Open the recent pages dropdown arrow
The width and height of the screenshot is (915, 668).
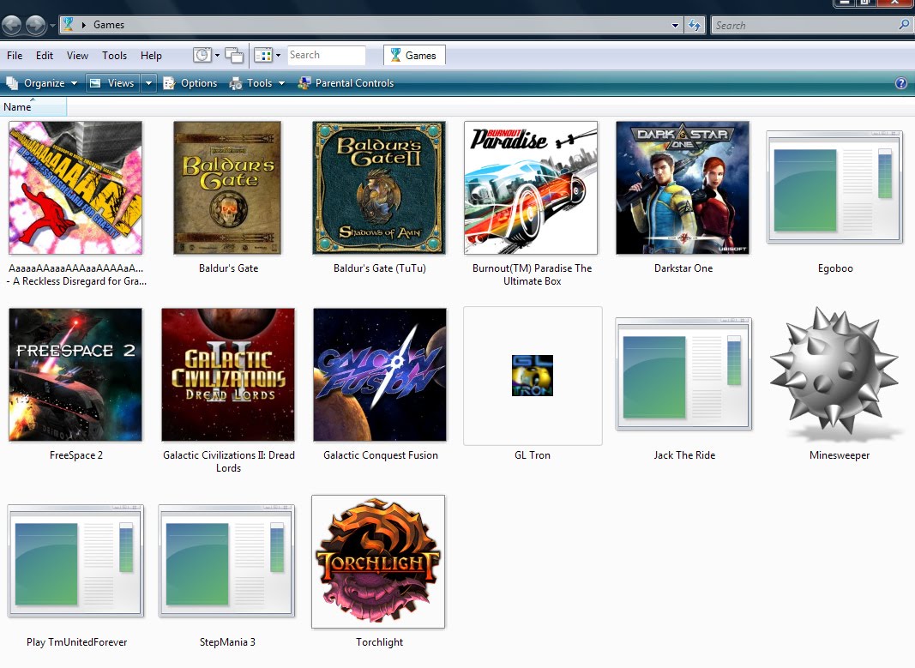point(52,25)
